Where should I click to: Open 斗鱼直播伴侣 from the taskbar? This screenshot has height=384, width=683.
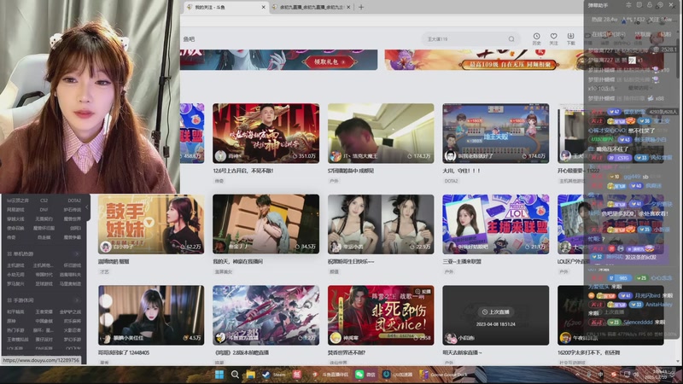click(330, 375)
